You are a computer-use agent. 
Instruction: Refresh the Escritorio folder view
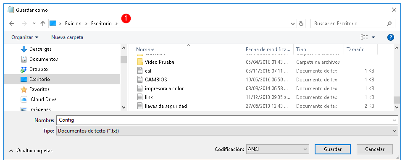pyautogui.click(x=301, y=23)
